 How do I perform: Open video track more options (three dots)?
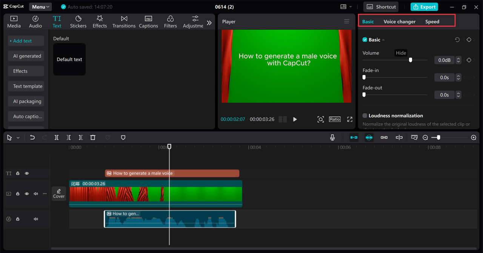tap(45, 194)
